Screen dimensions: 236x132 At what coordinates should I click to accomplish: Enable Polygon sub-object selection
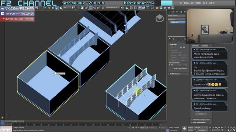[x=181, y=47]
